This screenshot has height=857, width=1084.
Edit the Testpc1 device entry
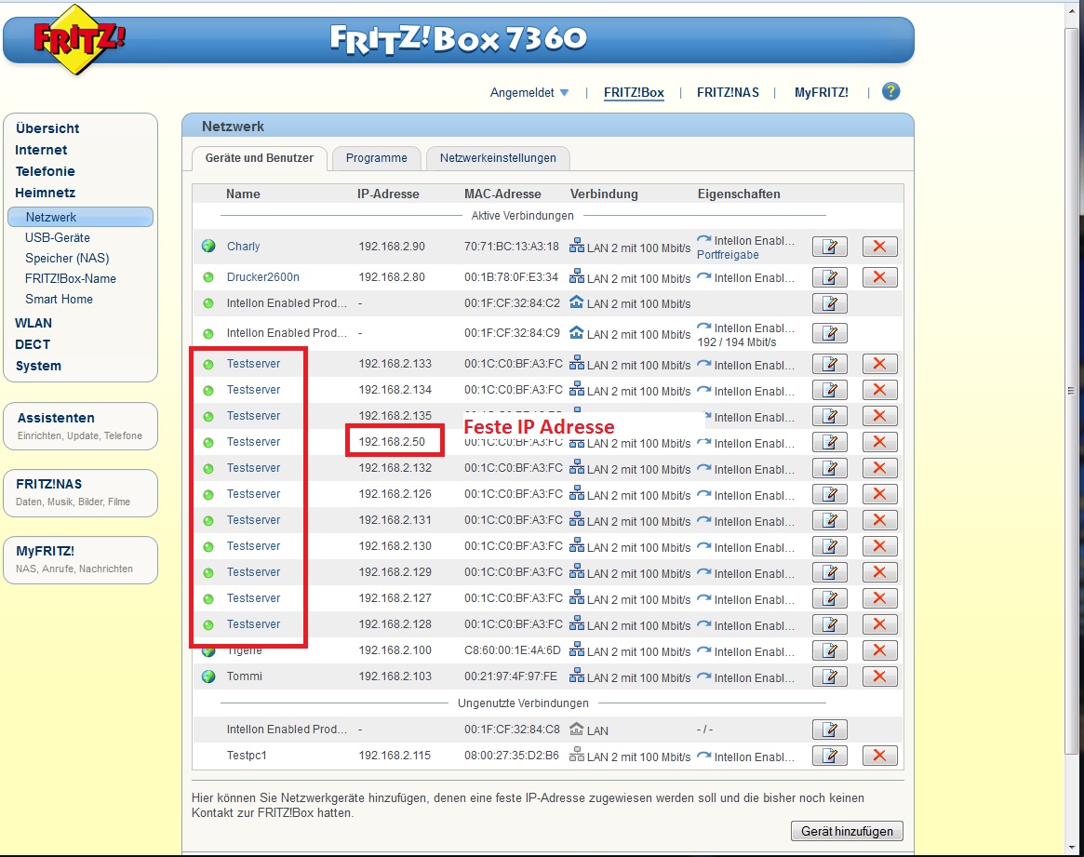(829, 756)
